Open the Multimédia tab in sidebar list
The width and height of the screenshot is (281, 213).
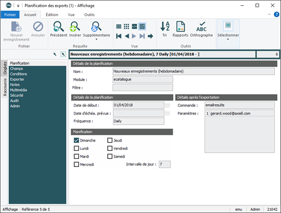click(x=19, y=90)
